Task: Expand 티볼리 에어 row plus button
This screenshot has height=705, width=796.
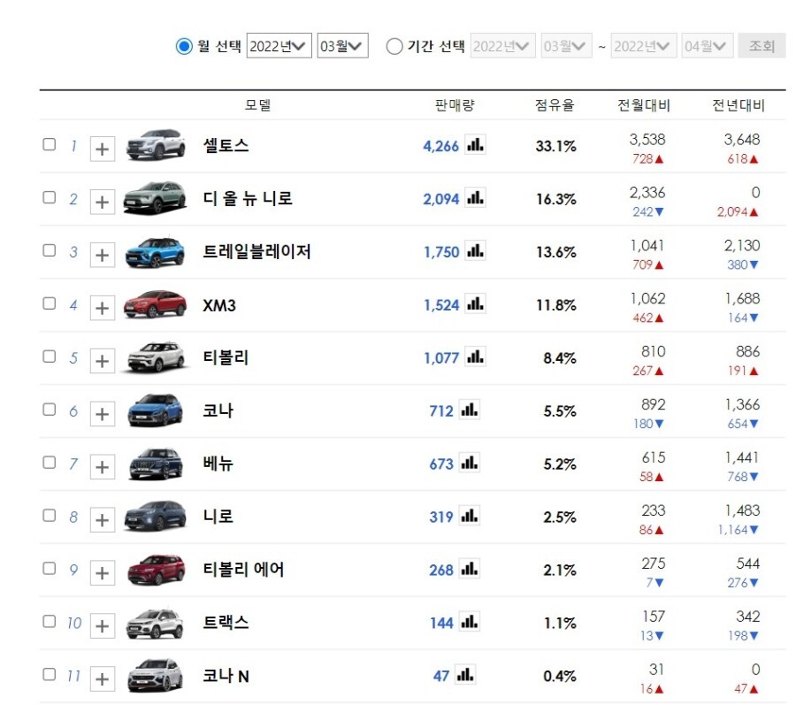Action: click(x=102, y=572)
